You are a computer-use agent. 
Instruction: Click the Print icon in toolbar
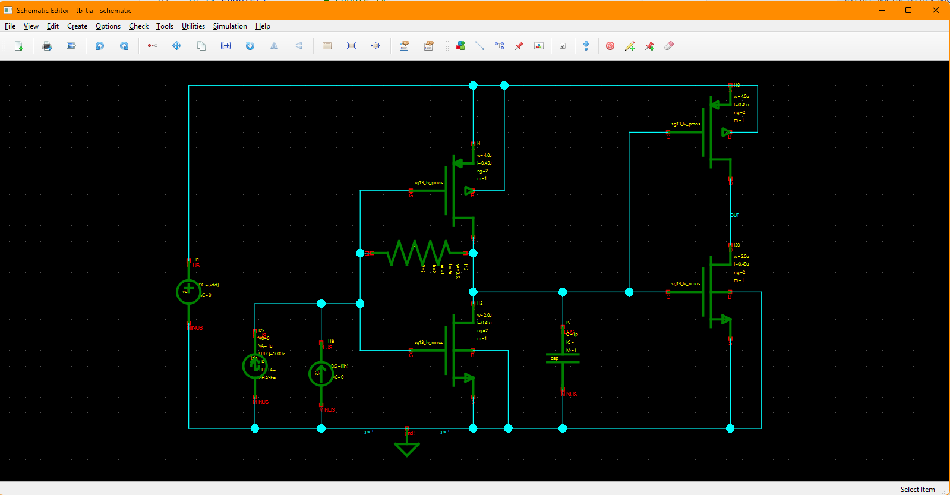click(x=47, y=46)
